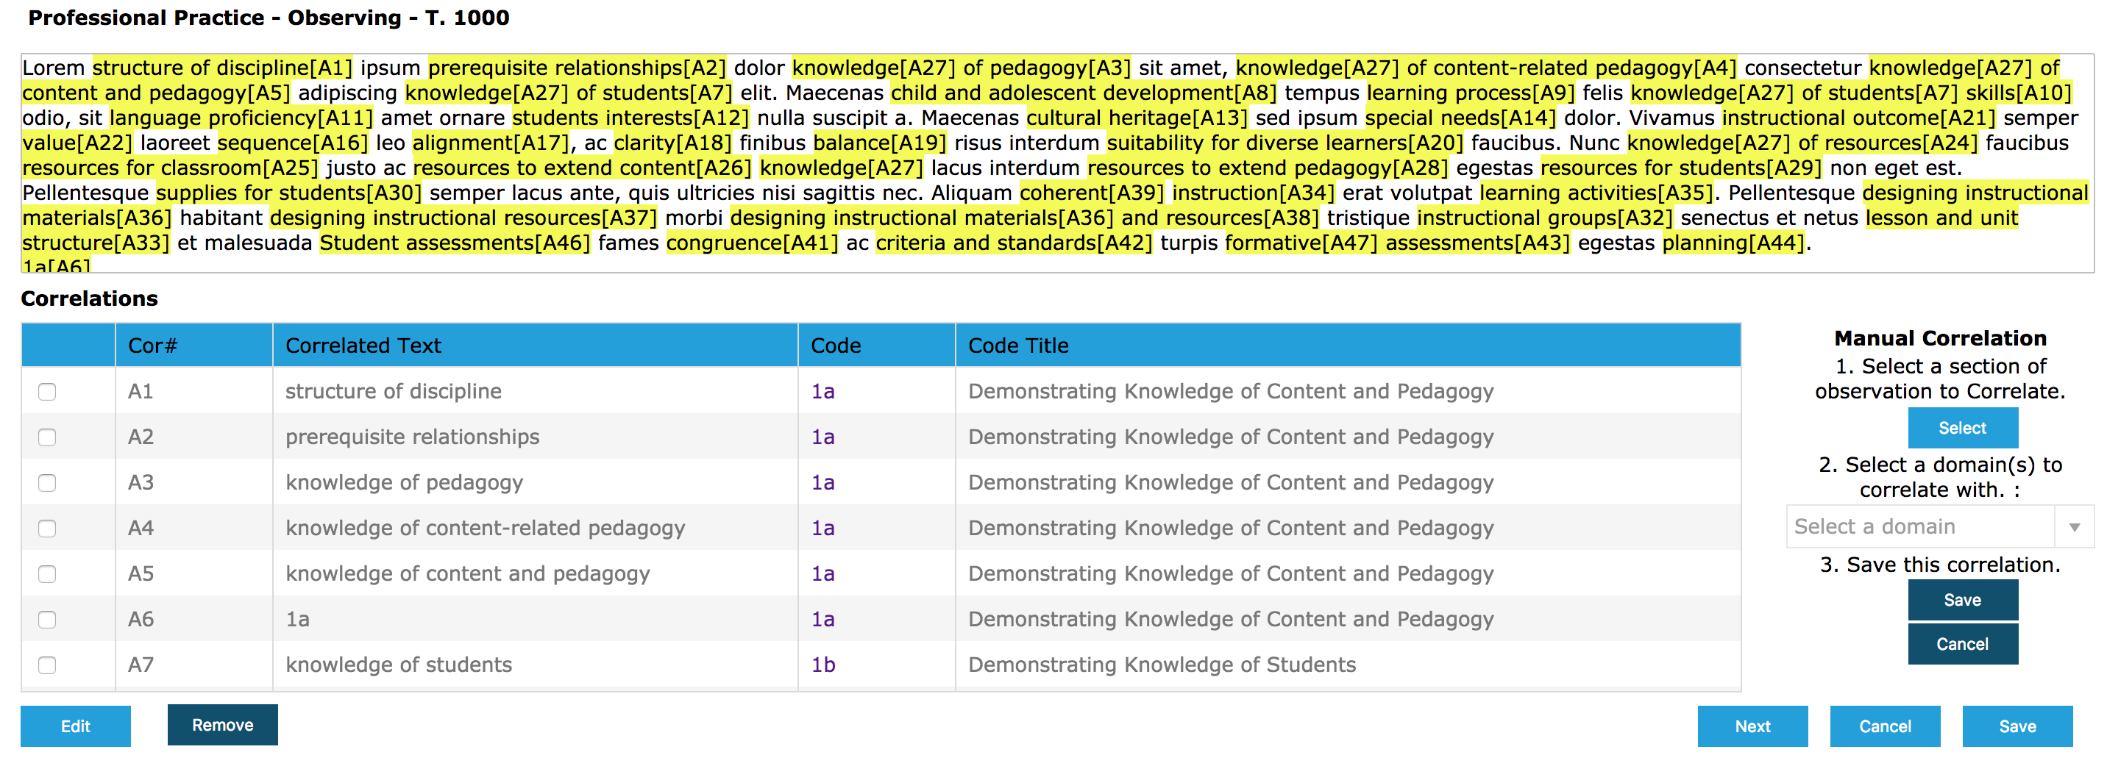Click Save in Manual Correlation panel
Viewport: 2107px width, 766px height.
coord(1962,600)
